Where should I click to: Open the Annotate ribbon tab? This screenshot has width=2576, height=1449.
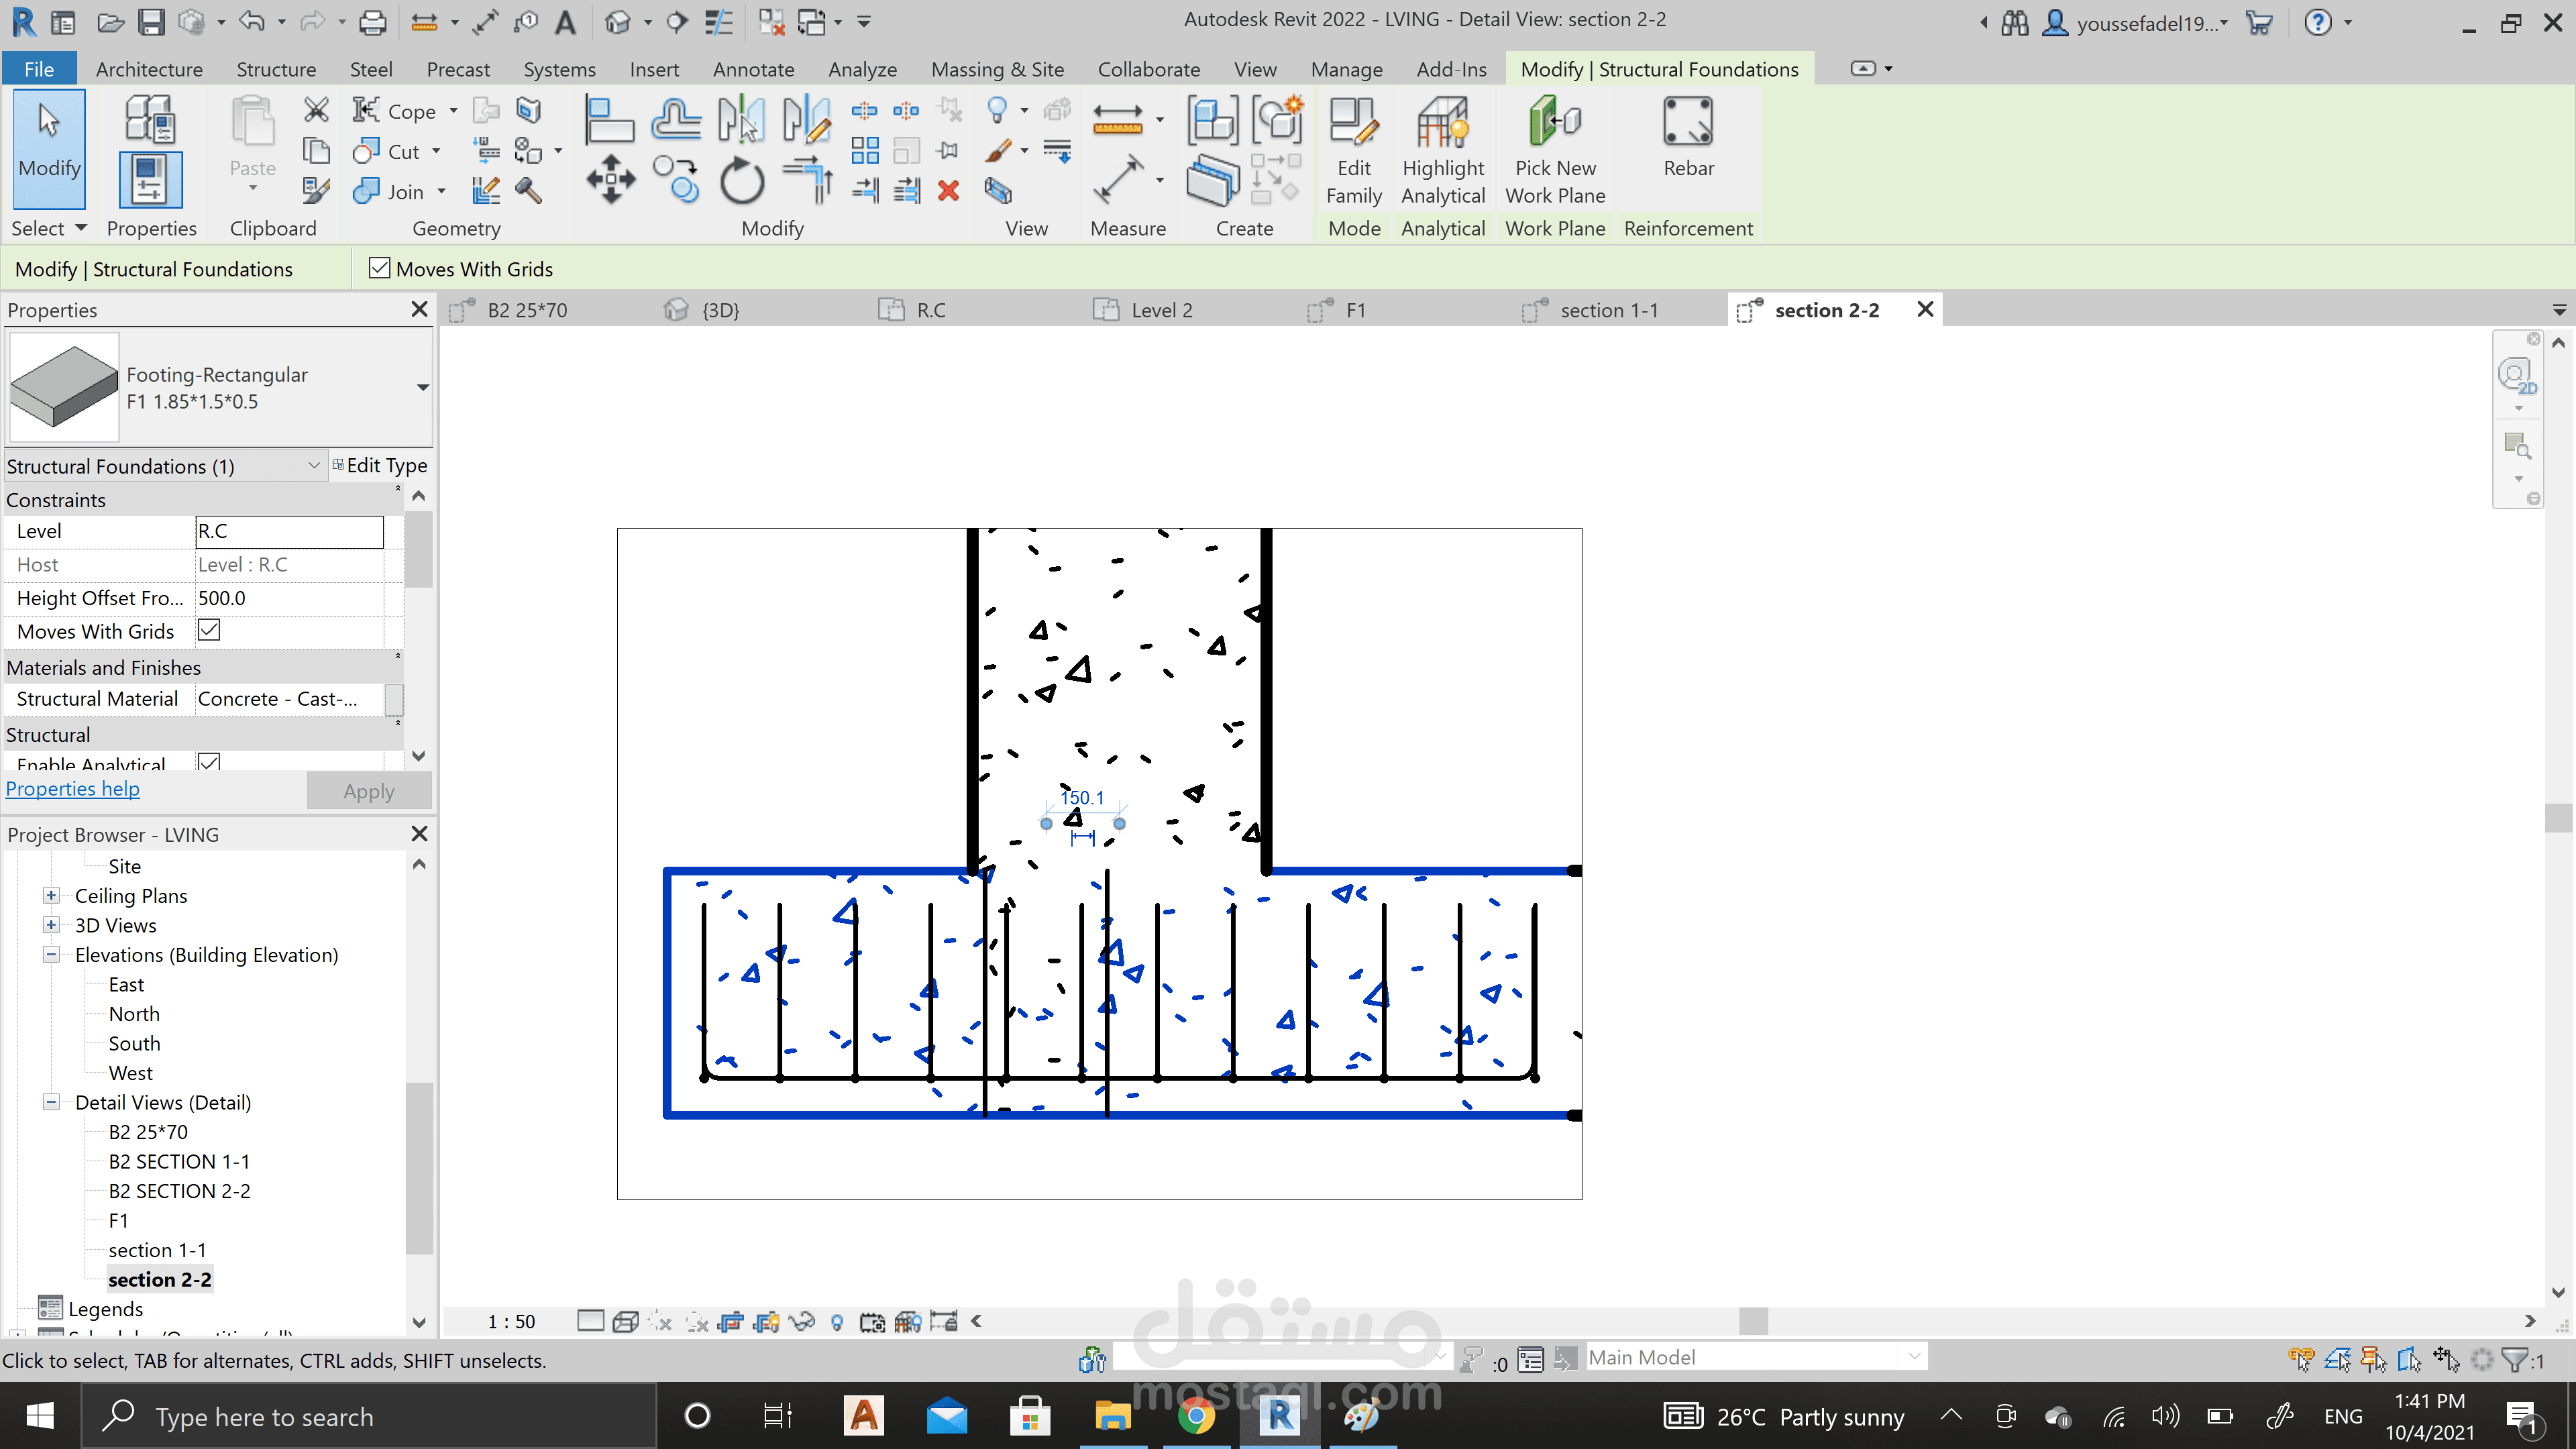753,69
